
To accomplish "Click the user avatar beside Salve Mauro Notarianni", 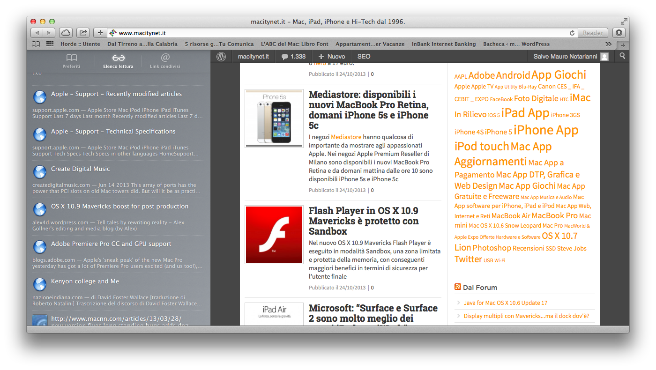I will pyautogui.click(x=604, y=57).
